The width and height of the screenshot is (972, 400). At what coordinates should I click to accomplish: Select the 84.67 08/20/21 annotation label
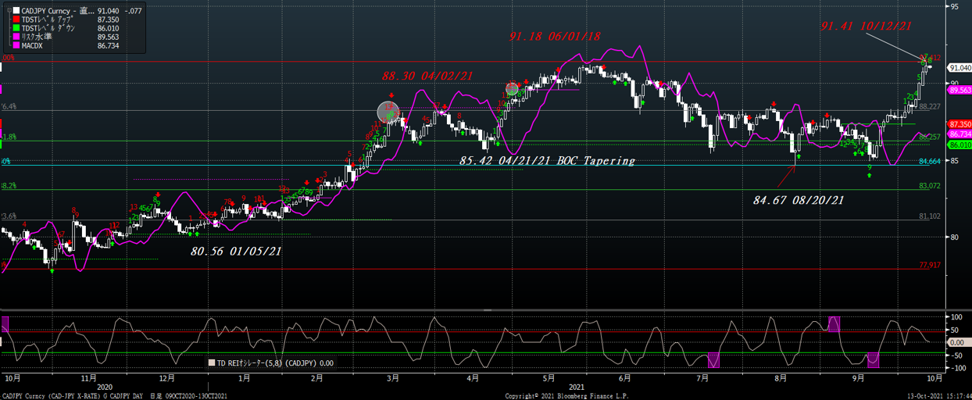[x=799, y=200]
